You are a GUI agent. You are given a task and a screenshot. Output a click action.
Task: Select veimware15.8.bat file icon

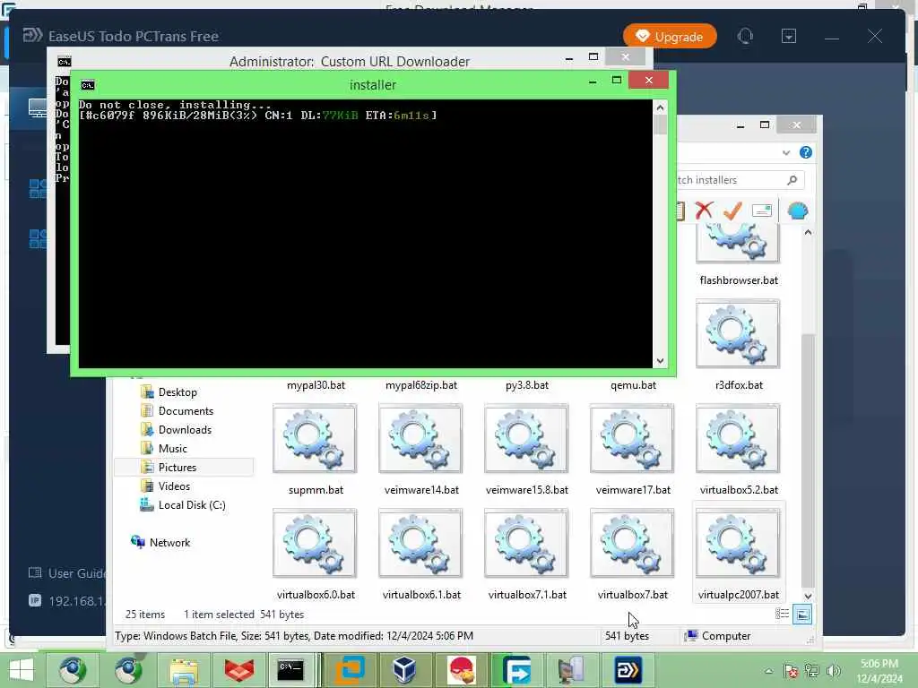(x=526, y=439)
